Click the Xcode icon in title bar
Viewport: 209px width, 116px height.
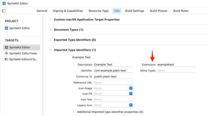(4, 3)
